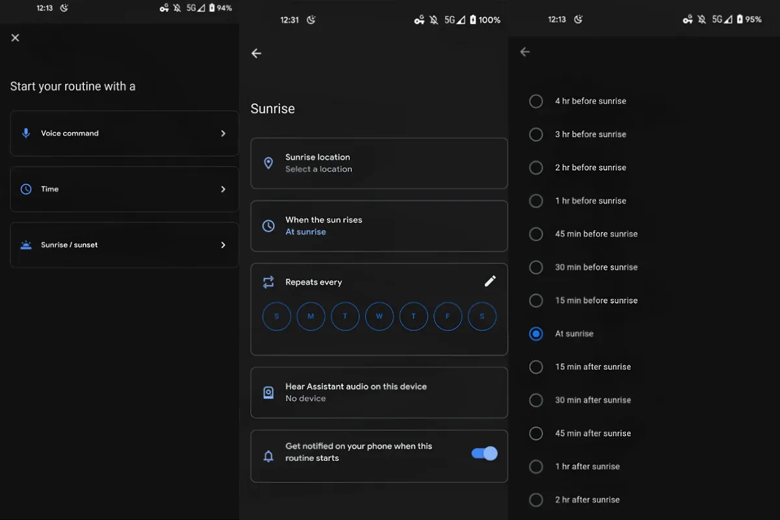Screen dimensions: 780x520
Task: Tap the VPN key icon beside 94% battery
Action: (164, 8)
